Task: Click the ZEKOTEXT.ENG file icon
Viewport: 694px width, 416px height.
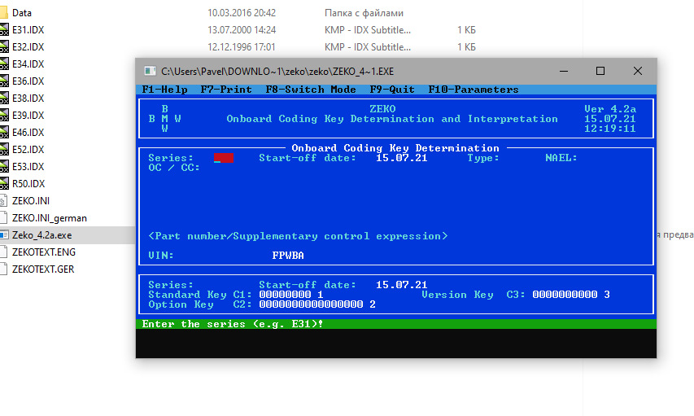Action: 3,252
